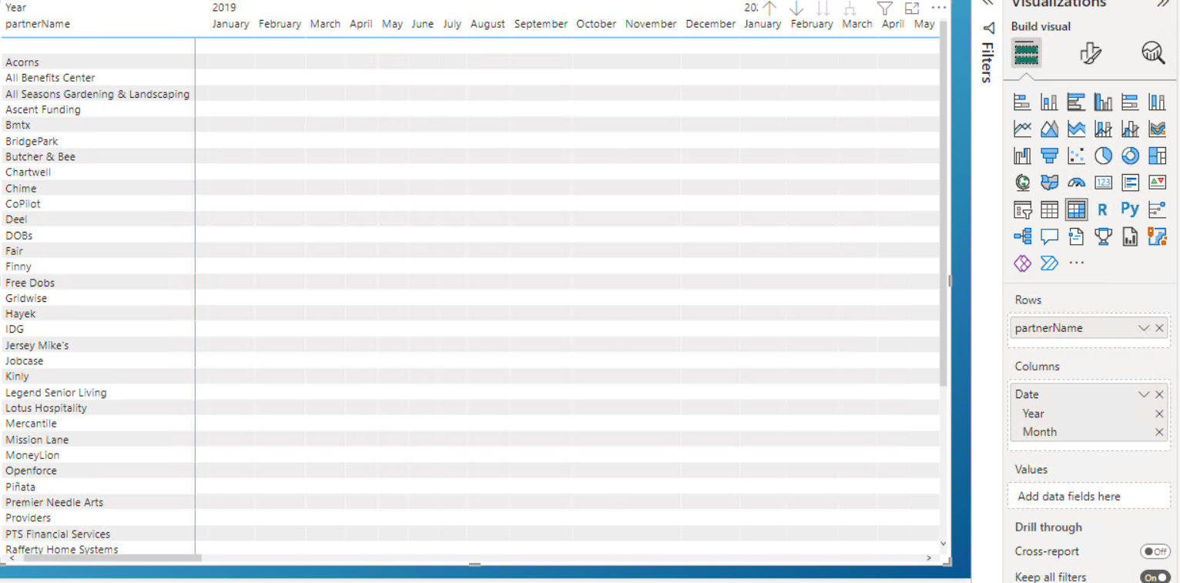Click the Values add data fields well
Viewport: 1180px width, 583px height.
(x=1088, y=496)
